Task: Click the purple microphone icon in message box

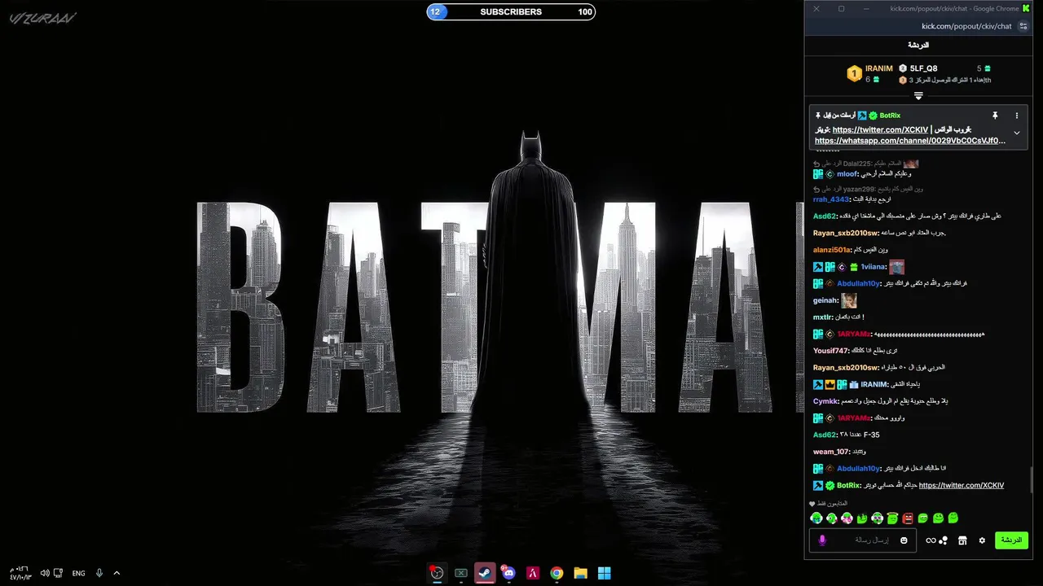Action: (822, 540)
